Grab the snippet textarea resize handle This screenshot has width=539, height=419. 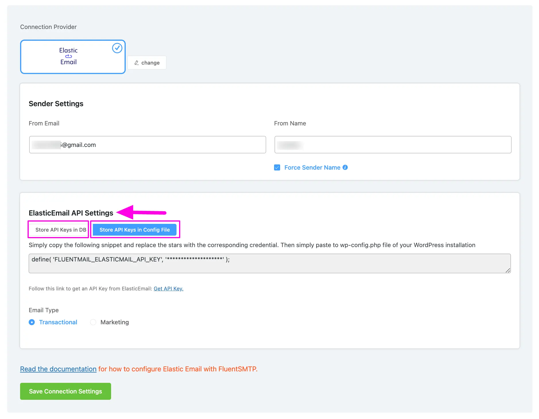pyautogui.click(x=508, y=270)
